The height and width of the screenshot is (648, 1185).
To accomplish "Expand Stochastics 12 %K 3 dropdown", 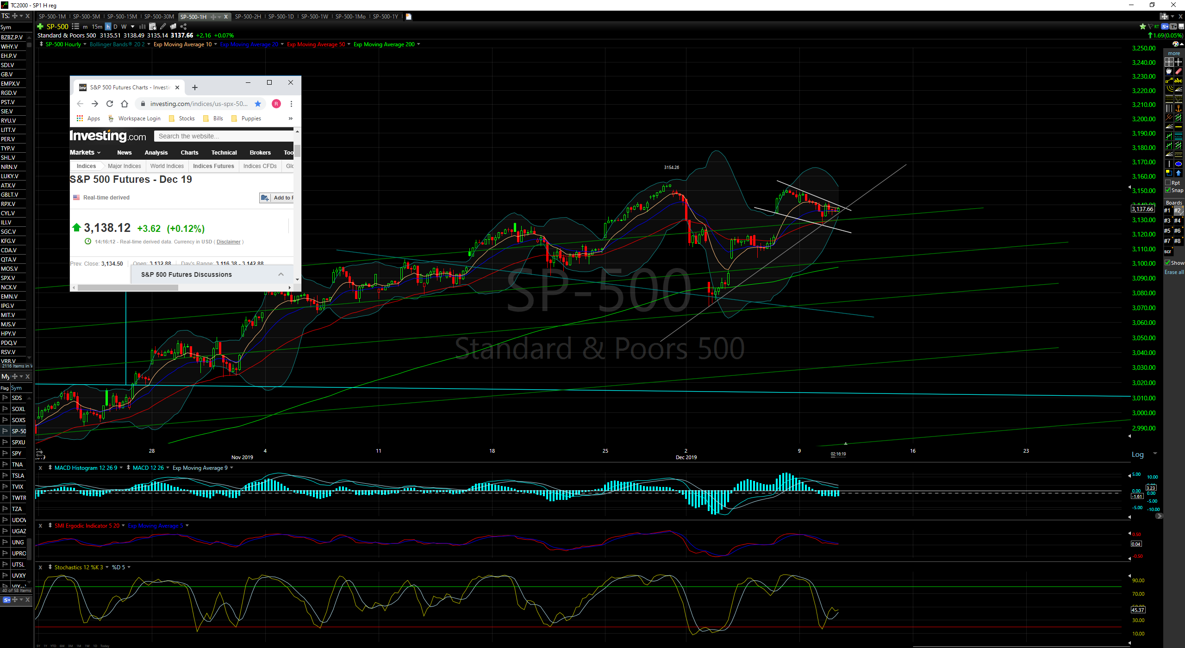I will (x=107, y=567).
